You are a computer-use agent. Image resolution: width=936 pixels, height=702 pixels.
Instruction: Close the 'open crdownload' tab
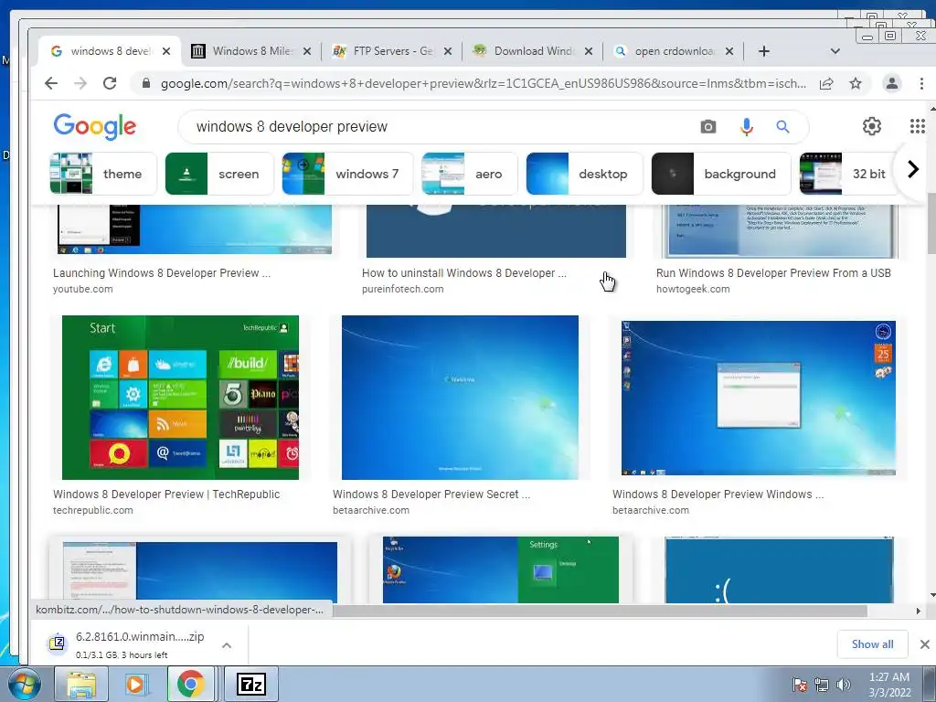[729, 51]
